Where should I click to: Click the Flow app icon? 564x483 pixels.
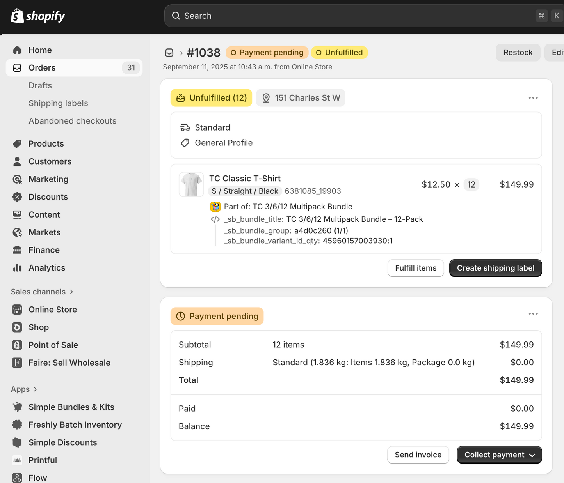click(17, 478)
